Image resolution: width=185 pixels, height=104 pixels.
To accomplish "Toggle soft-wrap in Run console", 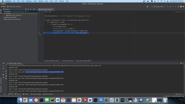I will pyautogui.click(x=6, y=71).
